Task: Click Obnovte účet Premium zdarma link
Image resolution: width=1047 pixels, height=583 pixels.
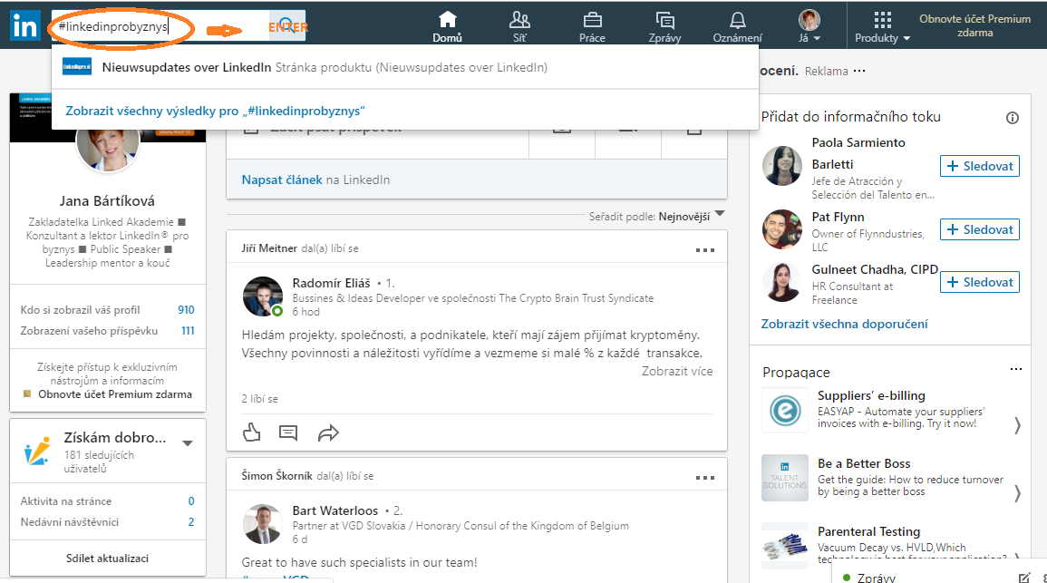Action: tap(974, 25)
